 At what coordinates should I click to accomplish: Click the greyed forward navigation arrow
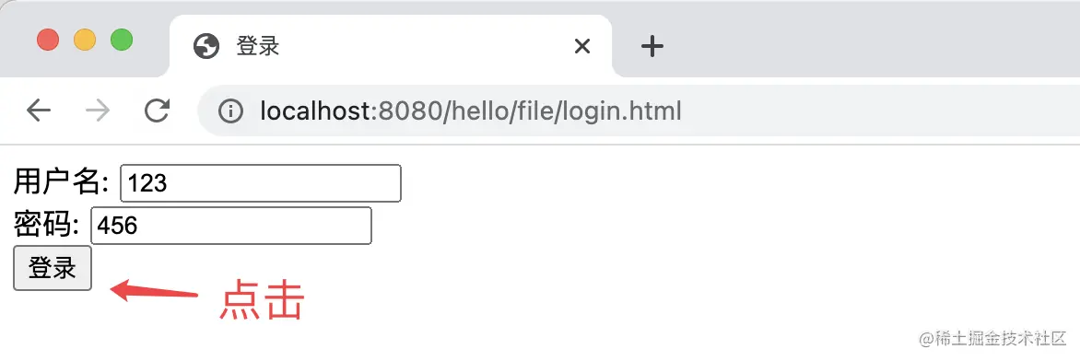pos(99,111)
